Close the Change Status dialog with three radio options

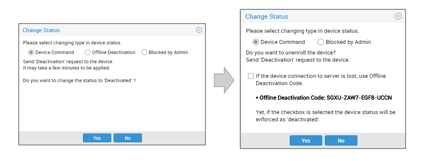(x=199, y=30)
